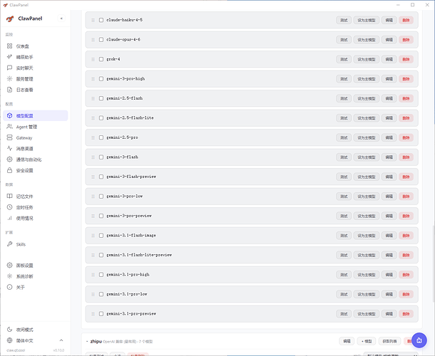
Task: Set claude-haiku-4-5 as the main model
Action: (366, 20)
